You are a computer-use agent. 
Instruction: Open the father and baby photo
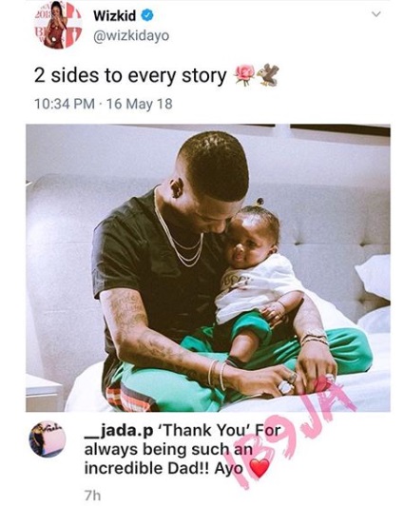(208, 267)
